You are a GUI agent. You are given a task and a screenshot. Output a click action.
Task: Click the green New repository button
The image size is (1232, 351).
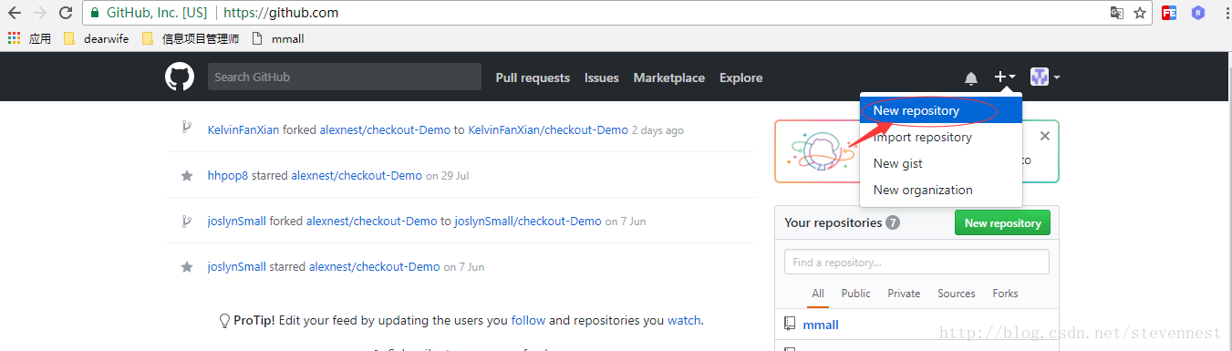tap(1003, 222)
